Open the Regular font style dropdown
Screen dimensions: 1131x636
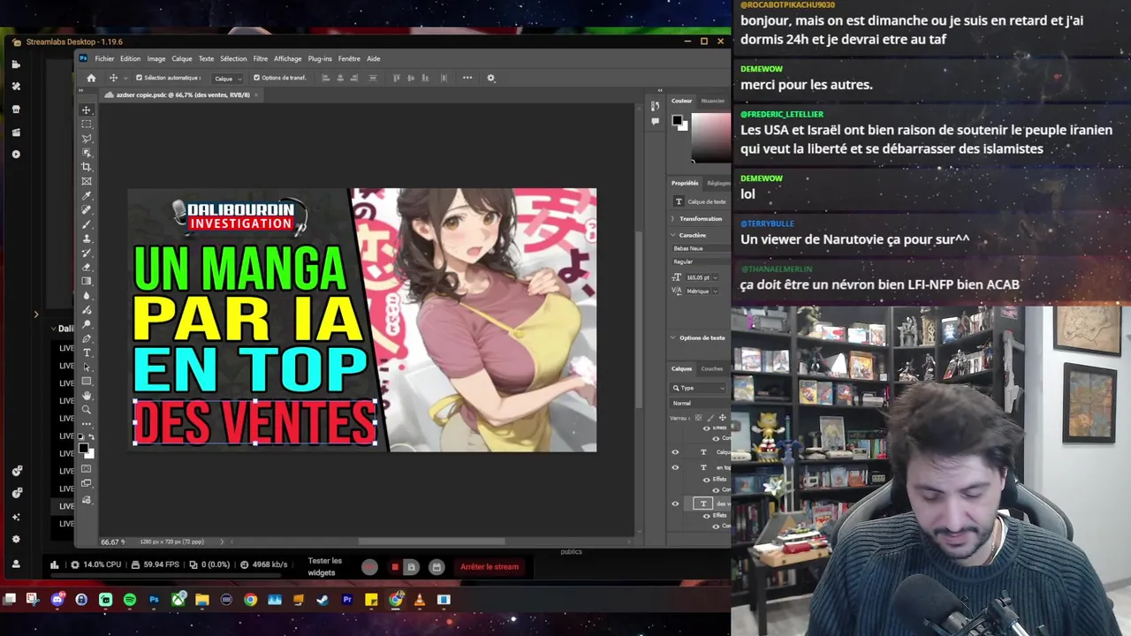700,261
